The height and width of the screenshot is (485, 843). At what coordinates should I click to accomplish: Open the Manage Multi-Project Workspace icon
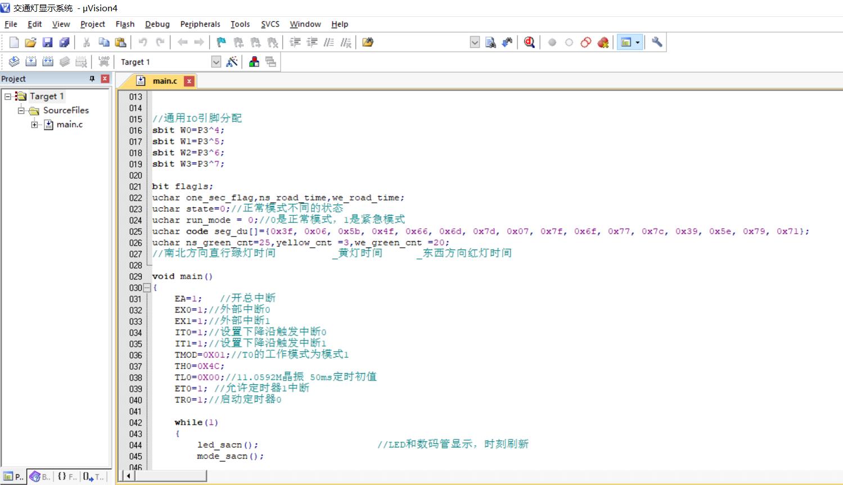tap(271, 62)
